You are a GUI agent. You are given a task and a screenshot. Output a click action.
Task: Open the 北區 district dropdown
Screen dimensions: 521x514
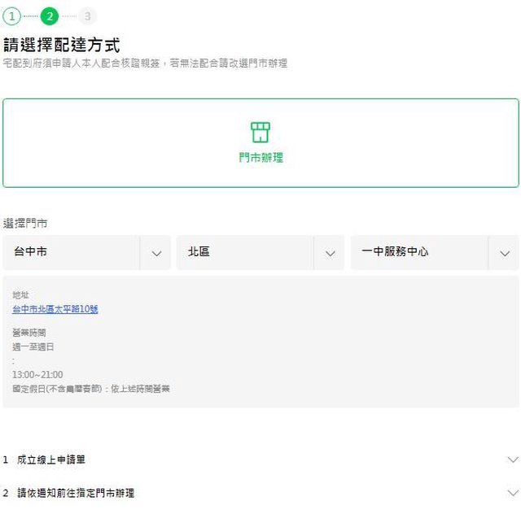tap(244, 253)
